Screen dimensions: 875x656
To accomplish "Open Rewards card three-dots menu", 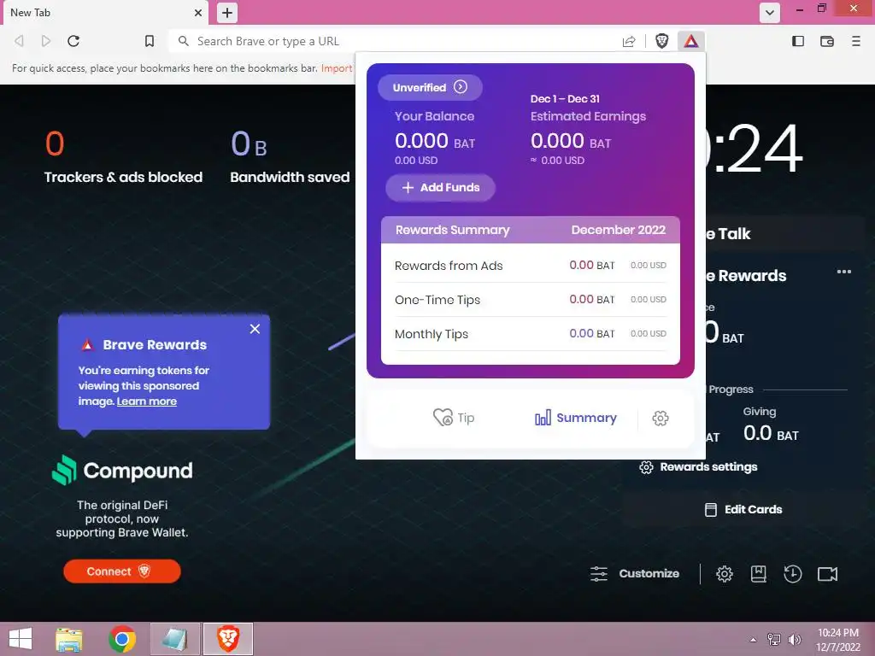I will (x=844, y=272).
